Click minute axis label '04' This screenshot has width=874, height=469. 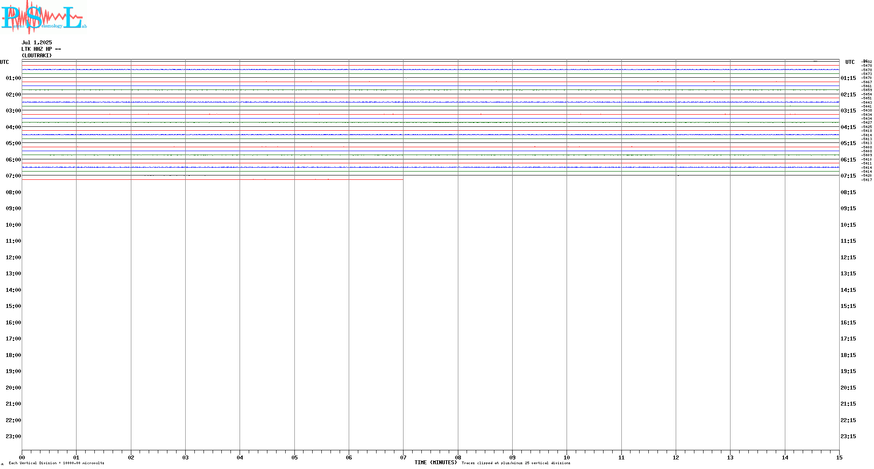240,458
